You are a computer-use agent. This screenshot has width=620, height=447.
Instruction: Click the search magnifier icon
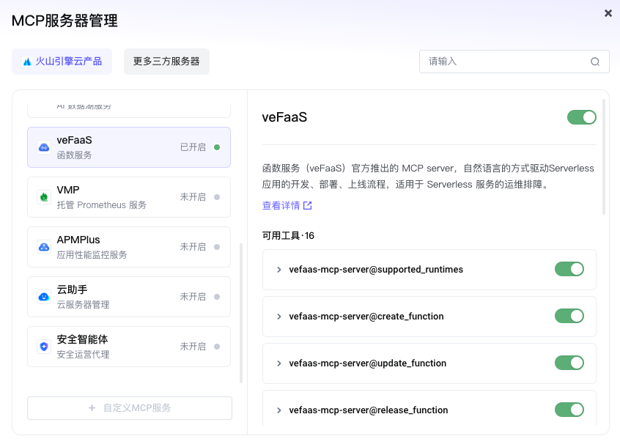pyautogui.click(x=595, y=62)
